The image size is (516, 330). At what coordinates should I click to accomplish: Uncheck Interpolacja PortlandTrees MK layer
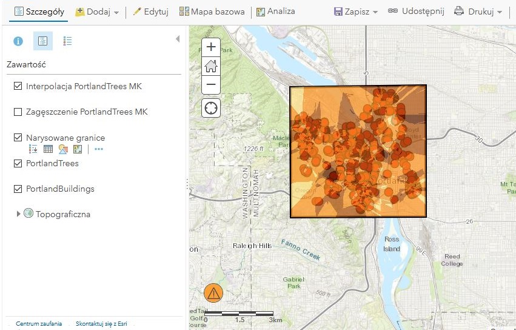[18, 87]
